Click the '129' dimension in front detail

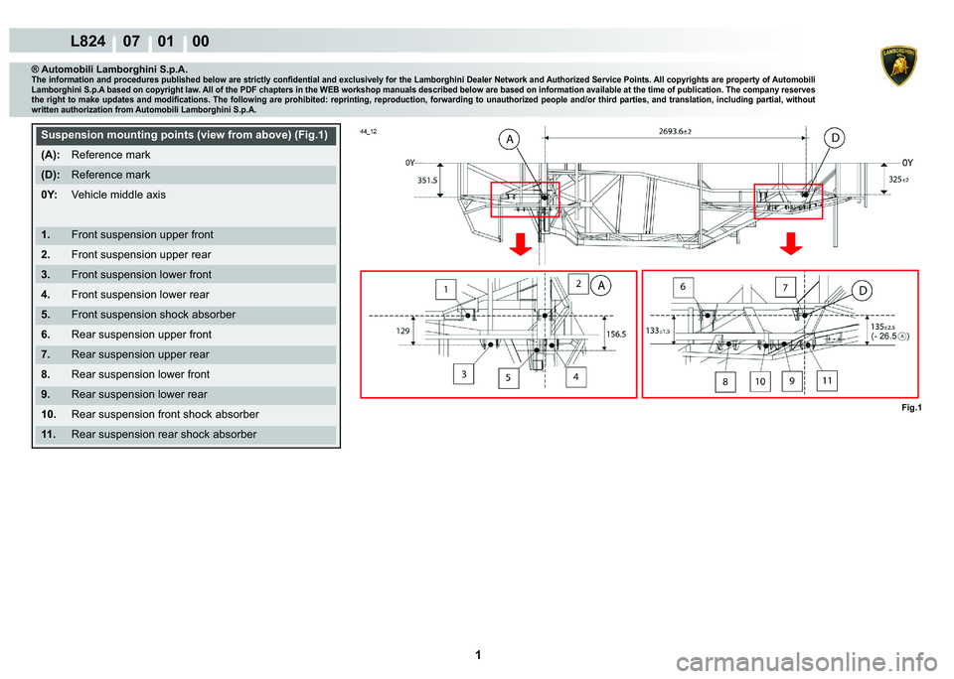pyautogui.click(x=402, y=332)
